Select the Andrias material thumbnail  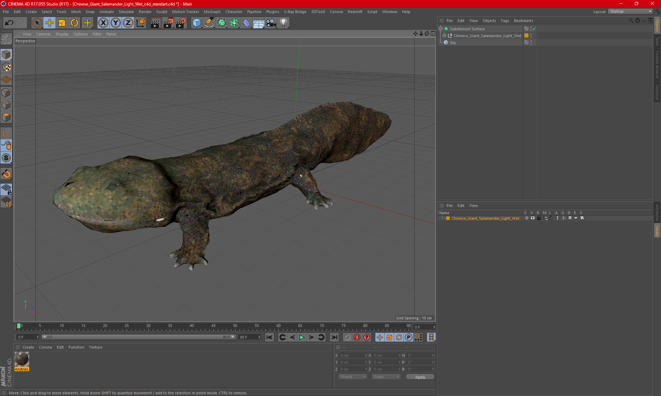pos(22,360)
